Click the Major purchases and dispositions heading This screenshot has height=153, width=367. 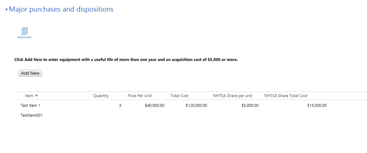point(61,9)
